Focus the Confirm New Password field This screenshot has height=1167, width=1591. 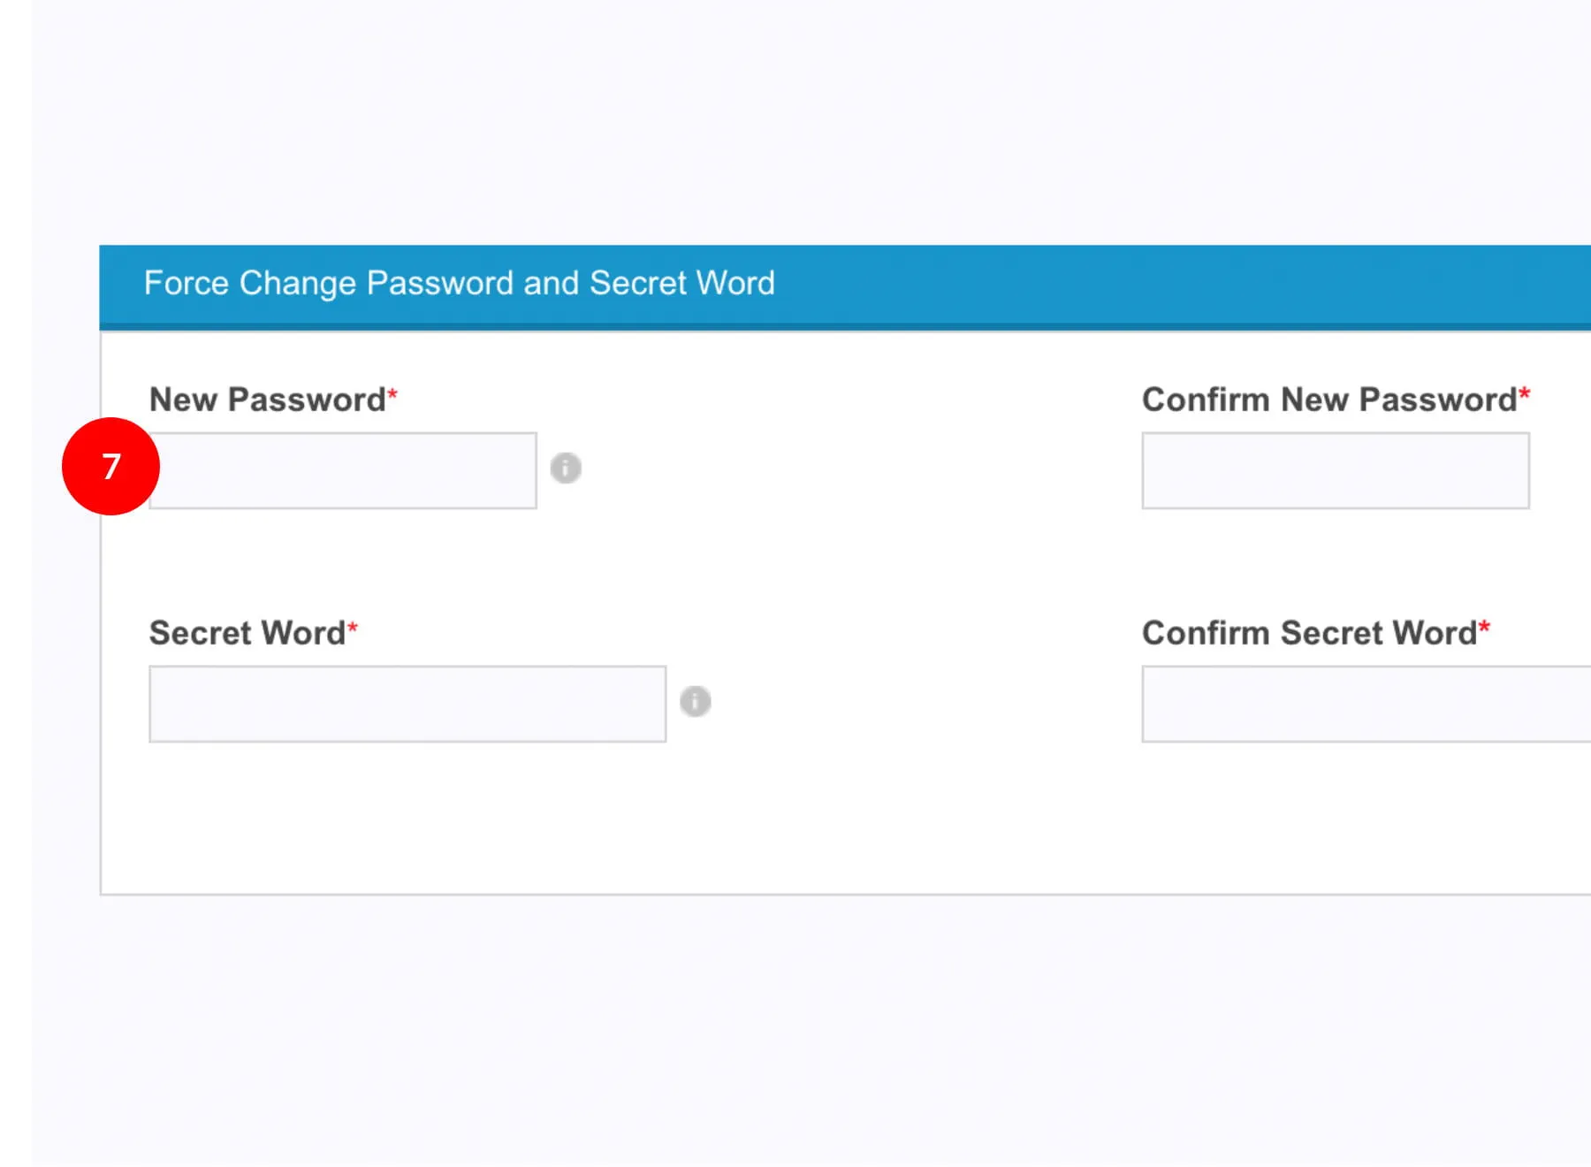pyautogui.click(x=1335, y=470)
